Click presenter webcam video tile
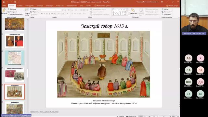 point(194,17)
